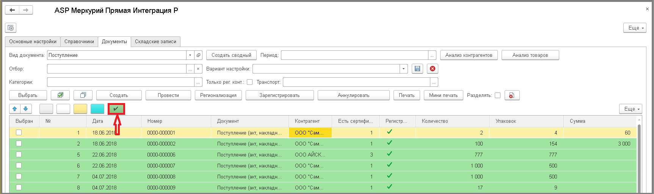Image resolution: width=654 pixels, height=194 pixels.
Task: Click the red PDF document icon button
Action: click(x=512, y=95)
